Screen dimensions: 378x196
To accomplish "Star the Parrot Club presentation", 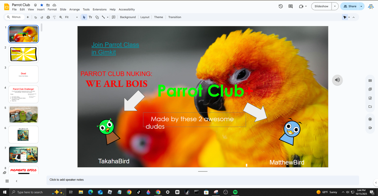I will [42, 5].
